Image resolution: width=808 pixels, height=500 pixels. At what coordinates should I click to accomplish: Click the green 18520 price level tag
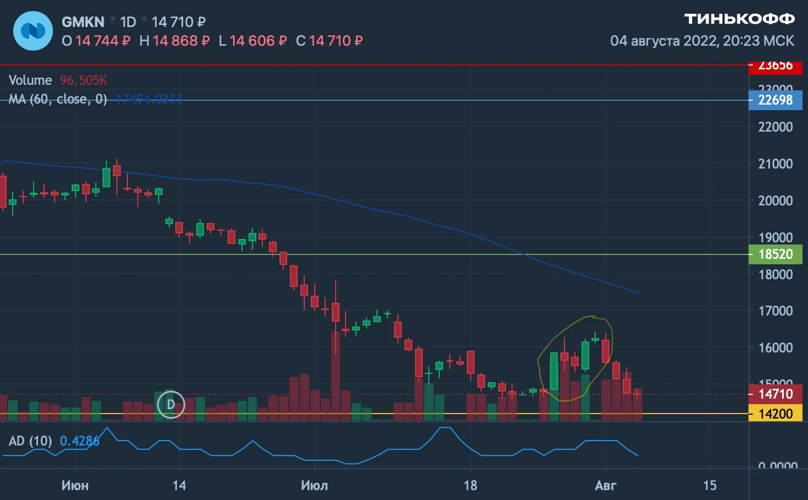[x=775, y=254]
